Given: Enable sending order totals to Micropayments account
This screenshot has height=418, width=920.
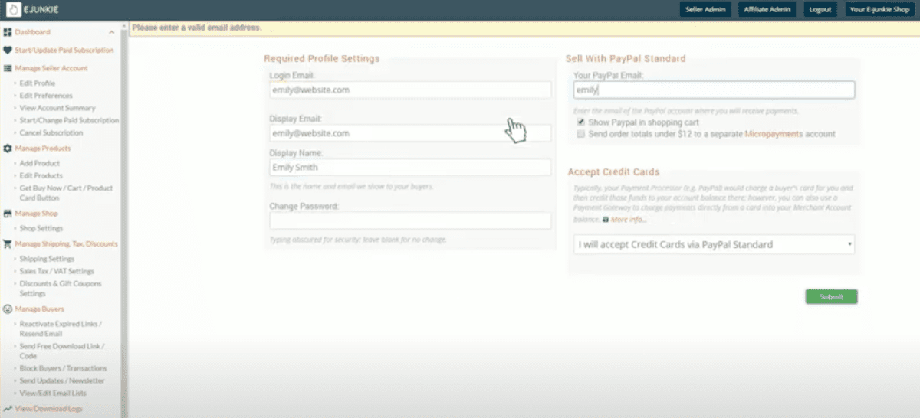Looking at the screenshot, I should [581, 134].
